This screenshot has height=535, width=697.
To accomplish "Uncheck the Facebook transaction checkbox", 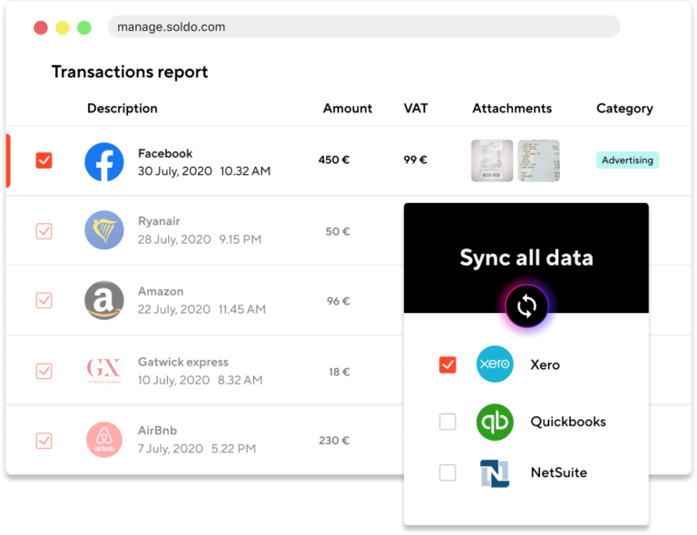I will pos(44,160).
